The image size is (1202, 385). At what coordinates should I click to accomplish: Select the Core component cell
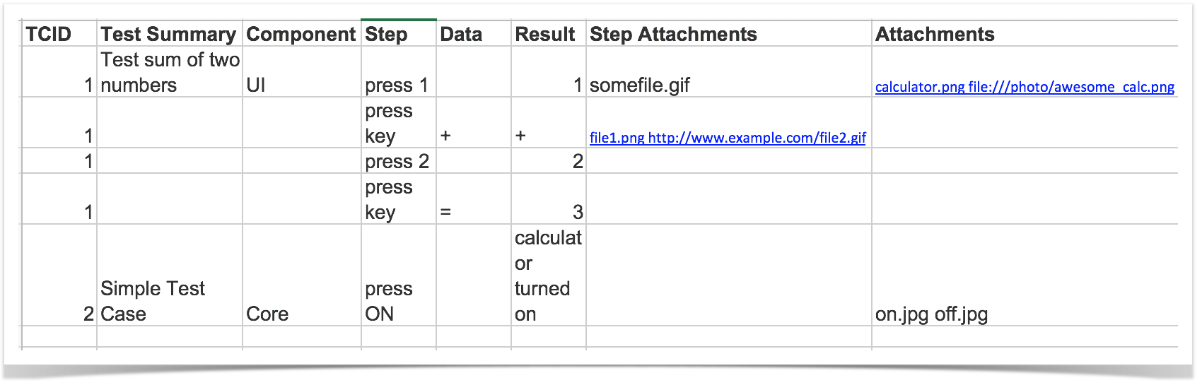[302, 276]
